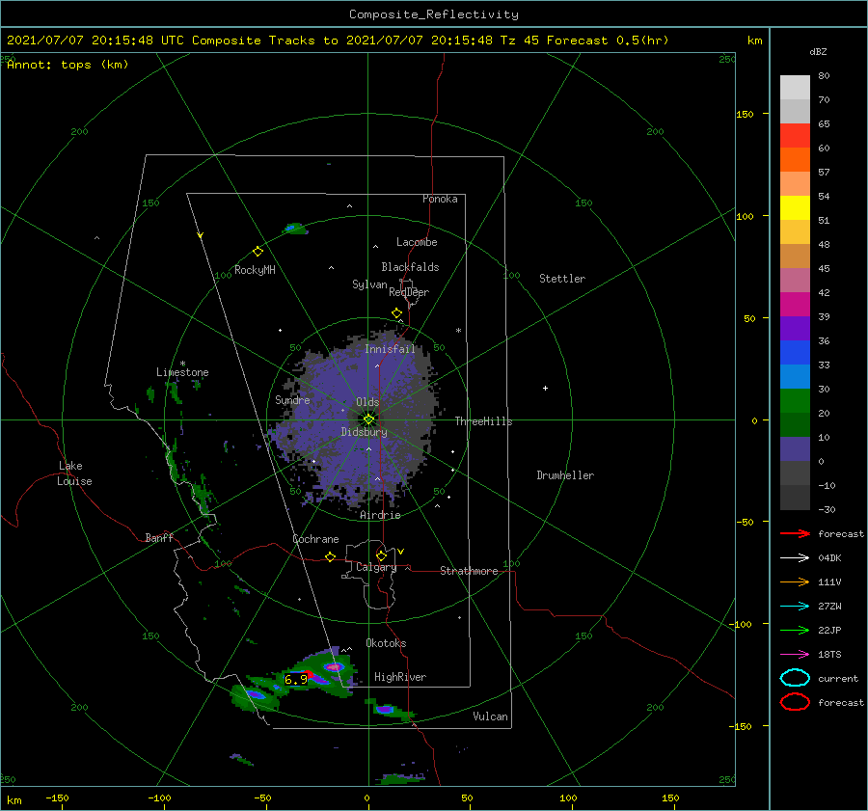Image resolution: width=868 pixels, height=811 pixels.
Task: Click the white plus marker east of ThreeHills
Action: point(545,388)
